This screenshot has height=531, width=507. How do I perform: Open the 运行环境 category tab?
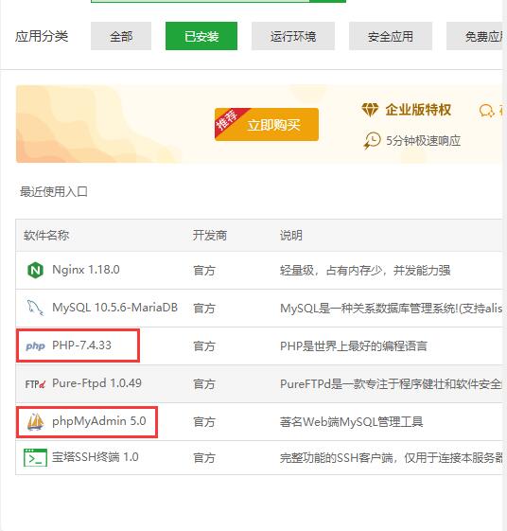click(293, 36)
